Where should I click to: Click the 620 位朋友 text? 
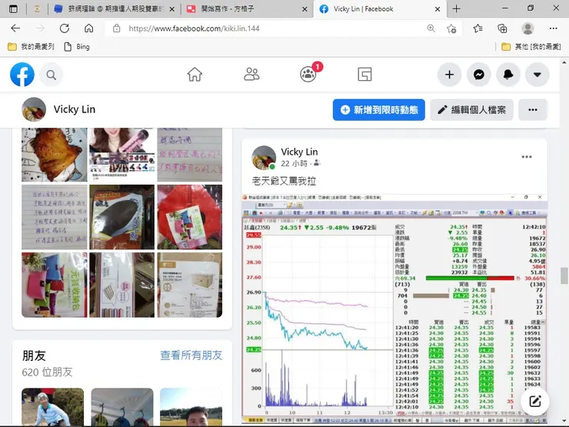coord(47,372)
